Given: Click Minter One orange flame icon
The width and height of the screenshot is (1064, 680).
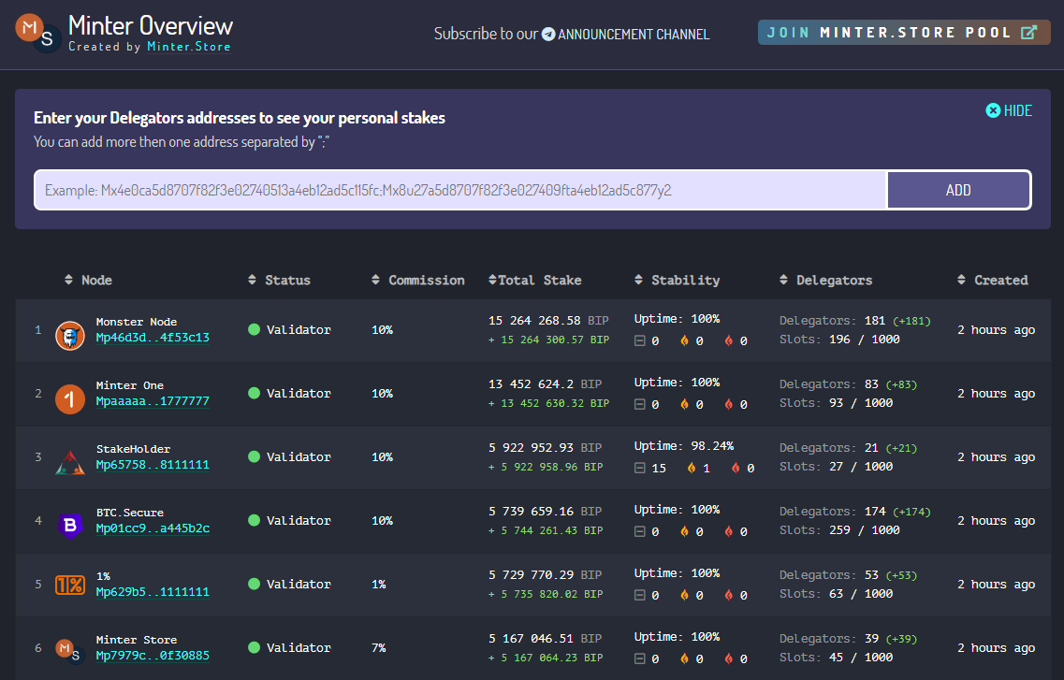Looking at the screenshot, I should tap(685, 404).
